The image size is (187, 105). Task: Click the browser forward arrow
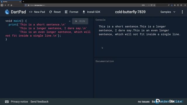(5, 5)
